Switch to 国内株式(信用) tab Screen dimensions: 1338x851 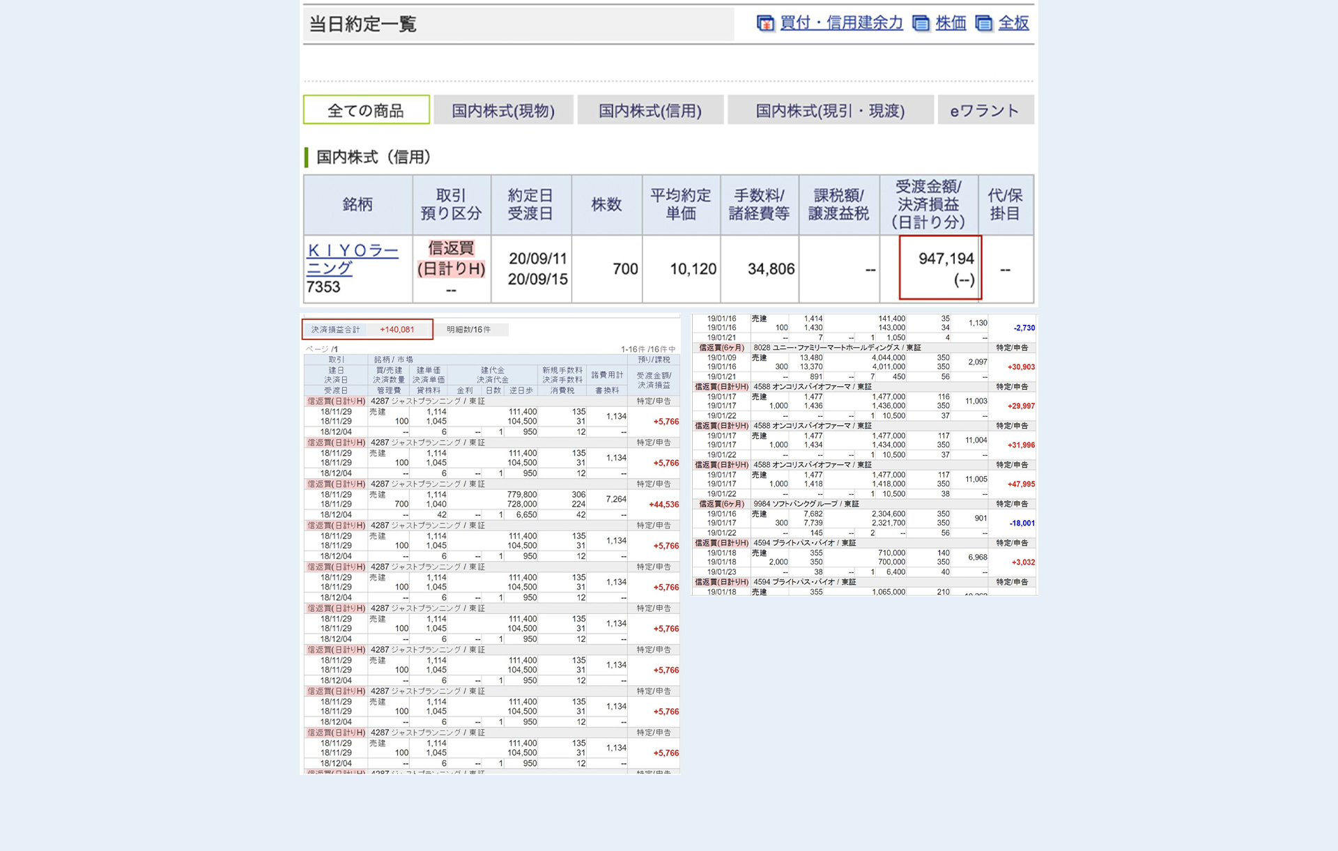649,110
